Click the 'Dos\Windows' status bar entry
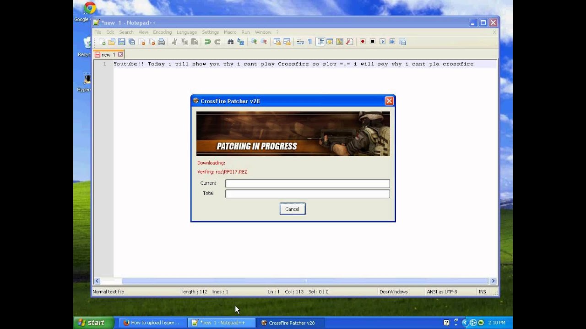This screenshot has width=586, height=329. 394,292
